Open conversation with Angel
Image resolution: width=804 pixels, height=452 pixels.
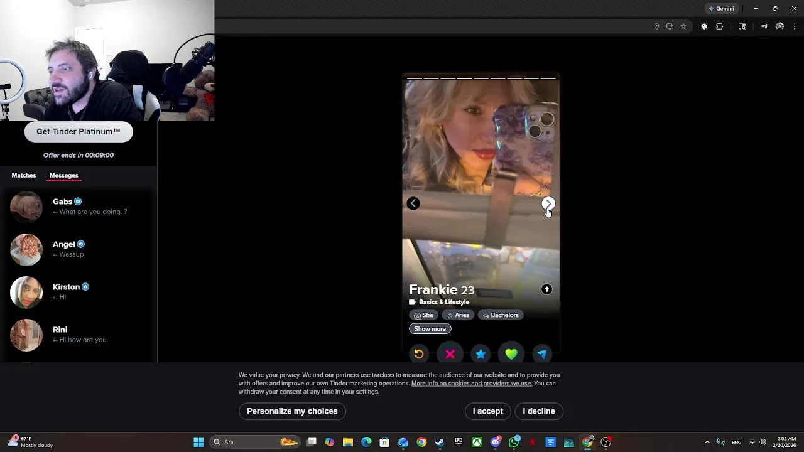[79, 249]
